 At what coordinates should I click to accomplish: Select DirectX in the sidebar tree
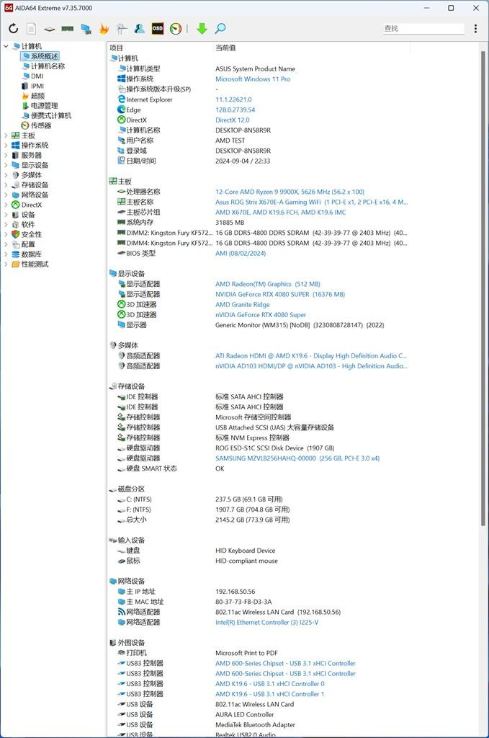27,205
